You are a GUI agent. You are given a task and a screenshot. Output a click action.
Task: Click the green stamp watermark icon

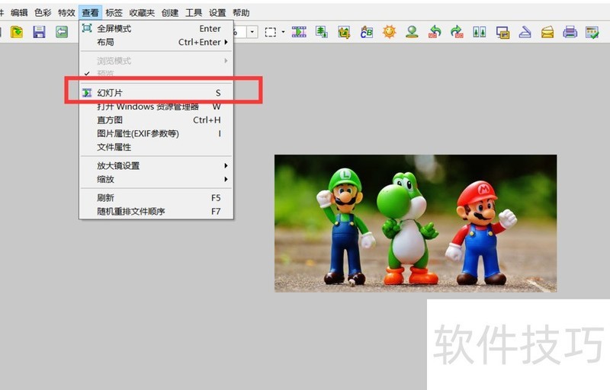point(412,32)
